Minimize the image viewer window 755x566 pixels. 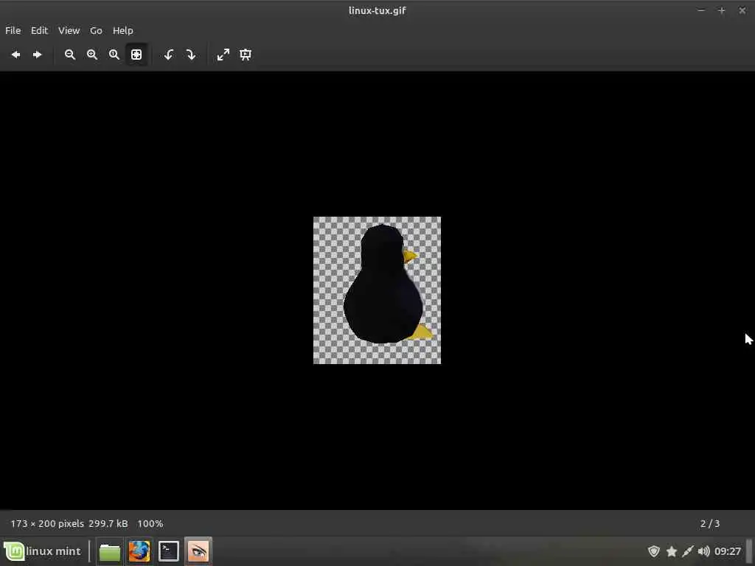(701, 10)
